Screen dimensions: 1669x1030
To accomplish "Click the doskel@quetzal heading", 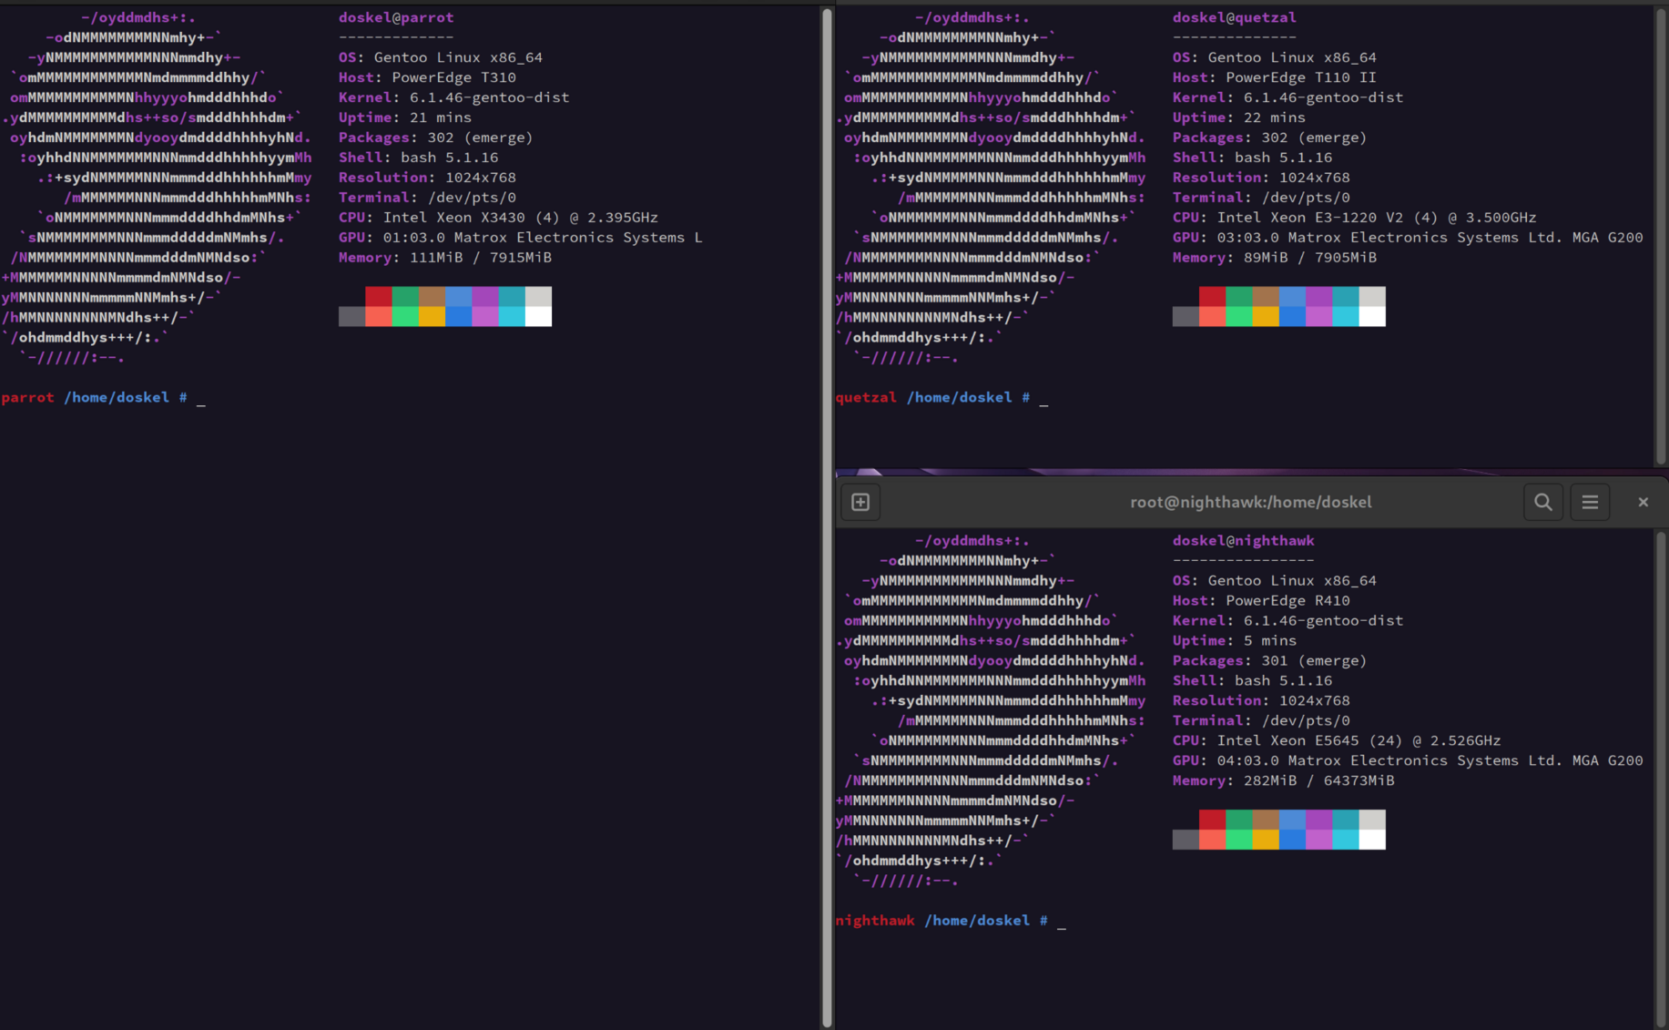I will tap(1234, 17).
